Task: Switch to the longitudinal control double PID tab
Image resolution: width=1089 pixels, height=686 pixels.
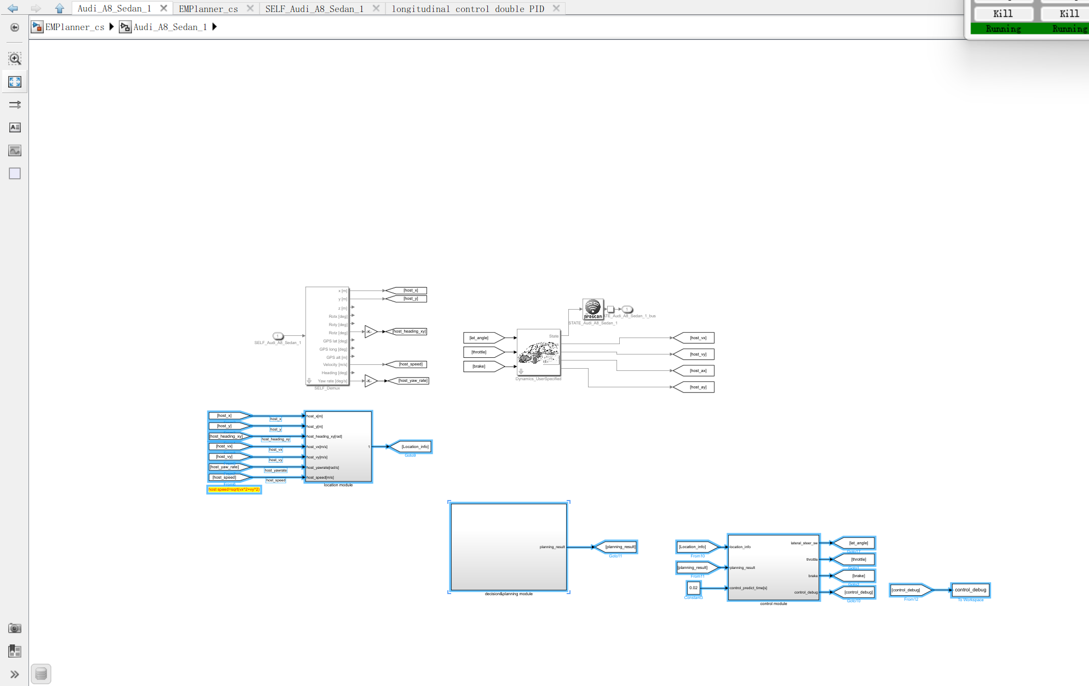Action: (x=468, y=9)
